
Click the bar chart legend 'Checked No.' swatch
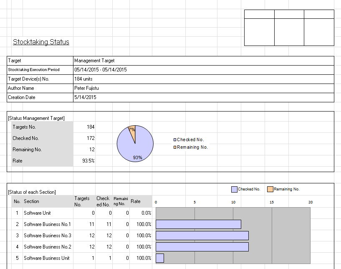[234, 189]
